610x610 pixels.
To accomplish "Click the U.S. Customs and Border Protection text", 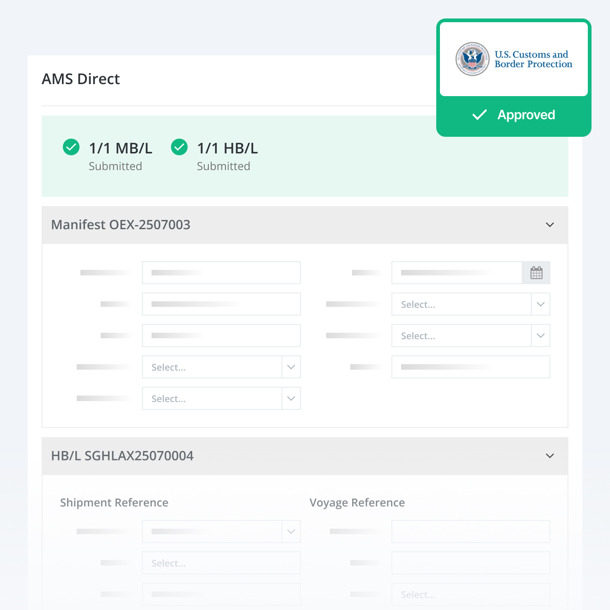I will (x=533, y=59).
